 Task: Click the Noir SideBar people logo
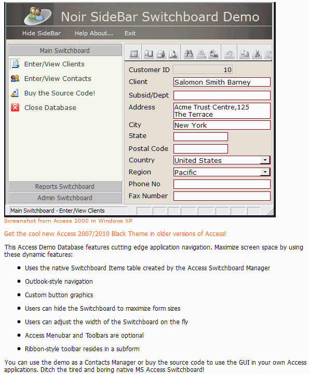point(38,16)
